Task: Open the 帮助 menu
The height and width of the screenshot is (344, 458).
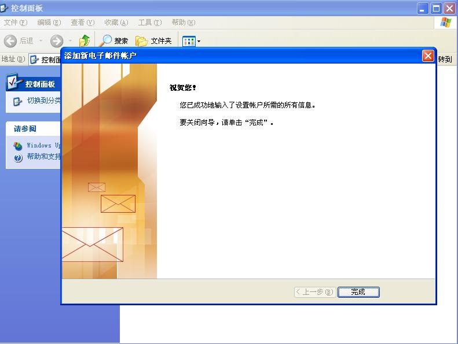Action: pyautogui.click(x=183, y=23)
